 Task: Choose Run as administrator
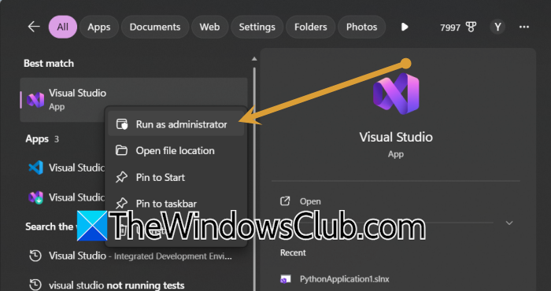click(176, 124)
